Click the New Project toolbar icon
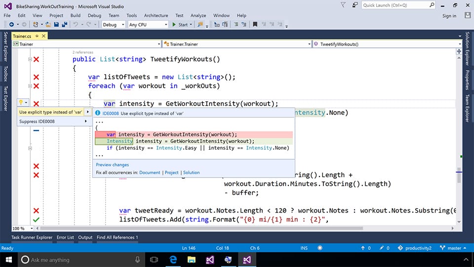474x267 pixels. coord(36,25)
